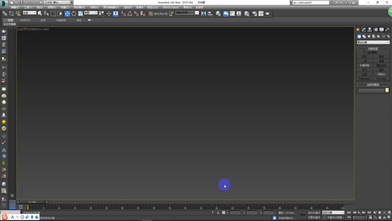Image resolution: width=392 pixels, height=221 pixels.
Task: Toggle Keyboard Shortcut Override
Action: [x=115, y=13]
